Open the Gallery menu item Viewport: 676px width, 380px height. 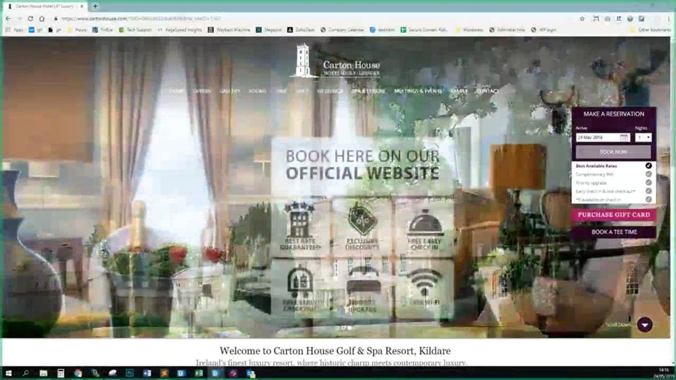230,91
